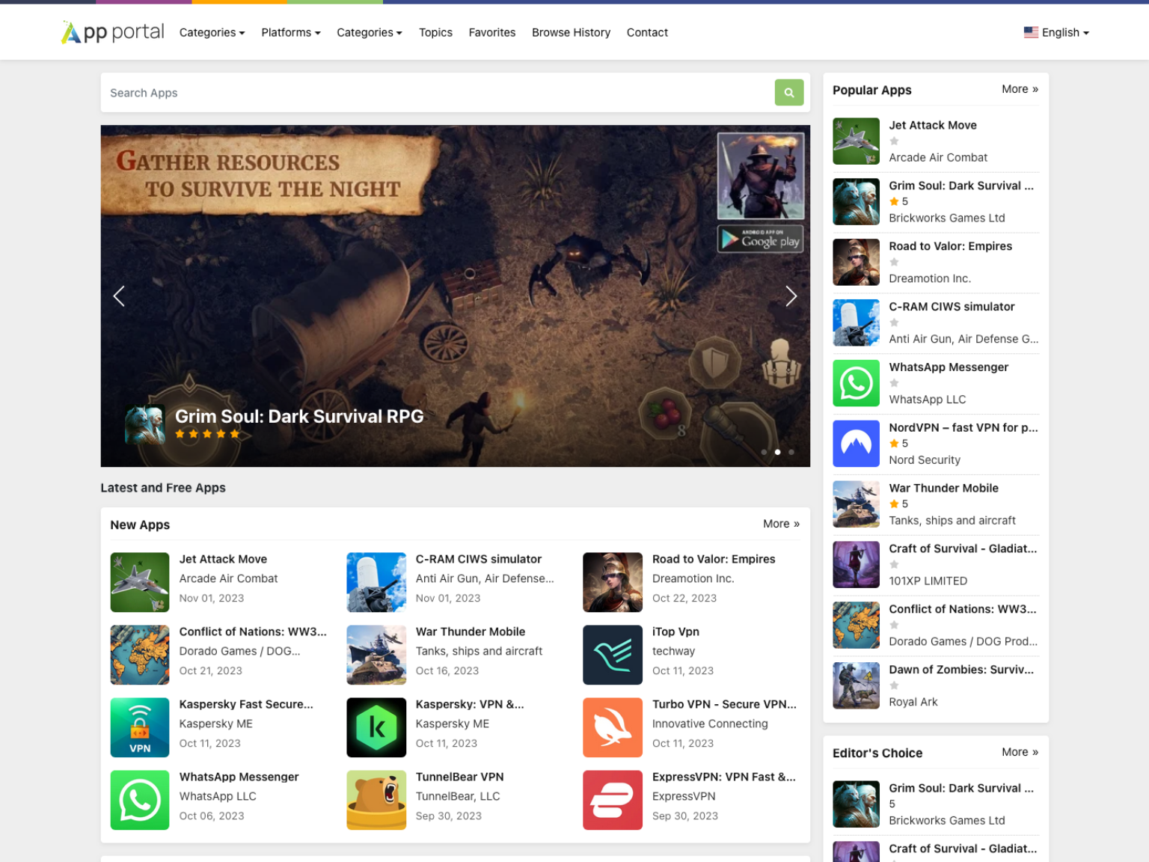Click the green search button
This screenshot has width=1149, height=862.
tap(788, 93)
